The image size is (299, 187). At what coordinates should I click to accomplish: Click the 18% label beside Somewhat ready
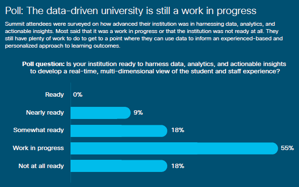(178, 130)
